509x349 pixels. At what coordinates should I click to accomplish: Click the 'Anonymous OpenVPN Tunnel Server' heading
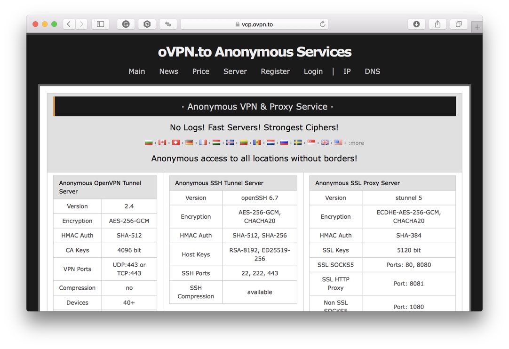coord(105,187)
